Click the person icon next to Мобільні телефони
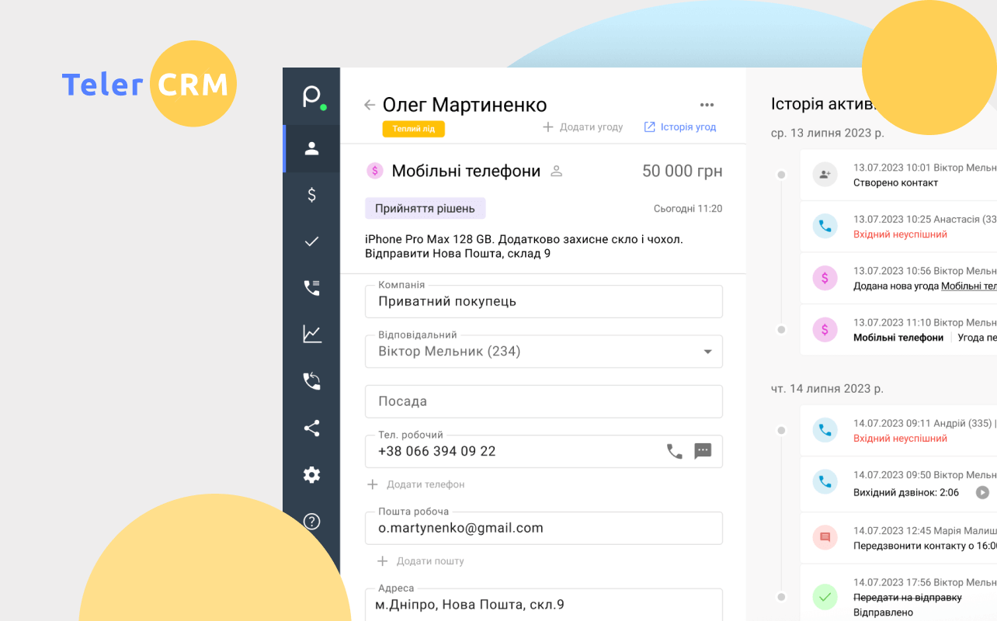 click(556, 172)
